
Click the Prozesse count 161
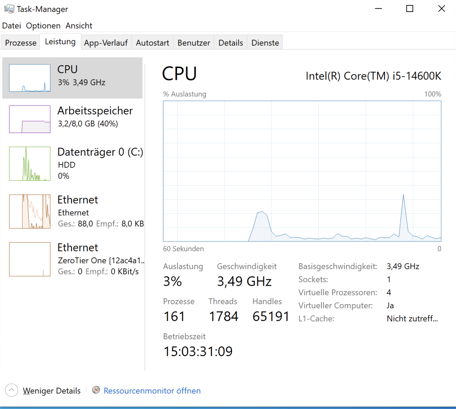174,316
